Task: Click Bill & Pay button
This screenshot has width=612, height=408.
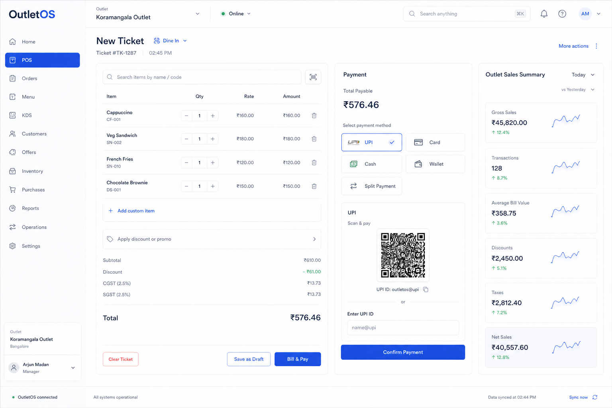Action: 298,359
